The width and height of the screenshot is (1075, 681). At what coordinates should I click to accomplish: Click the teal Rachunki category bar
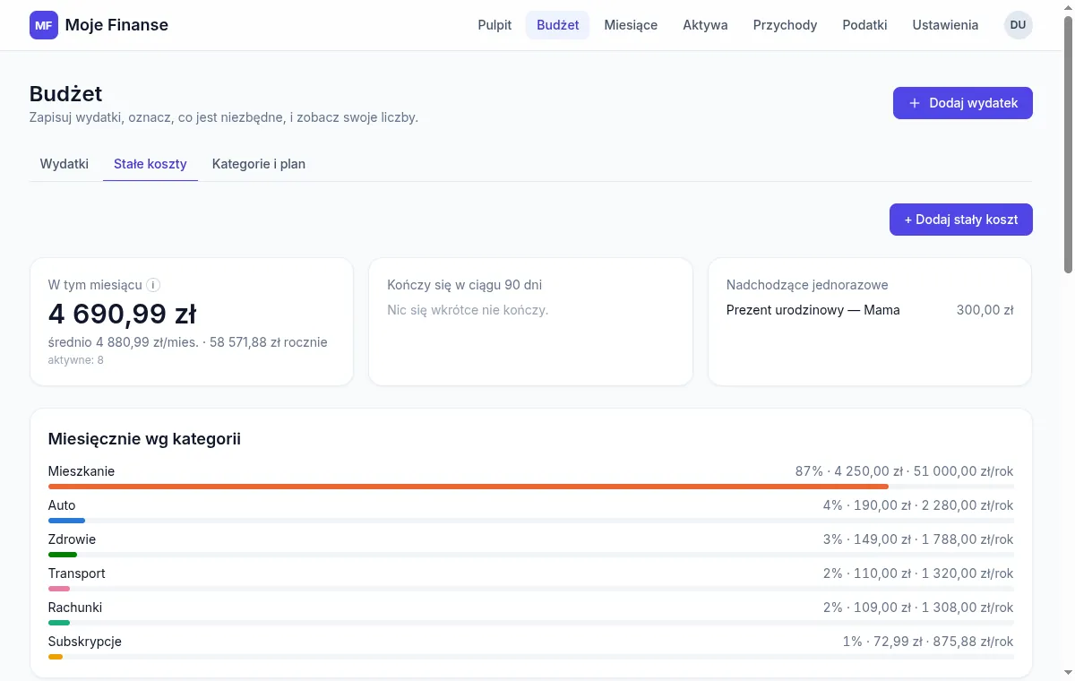pyautogui.click(x=59, y=623)
